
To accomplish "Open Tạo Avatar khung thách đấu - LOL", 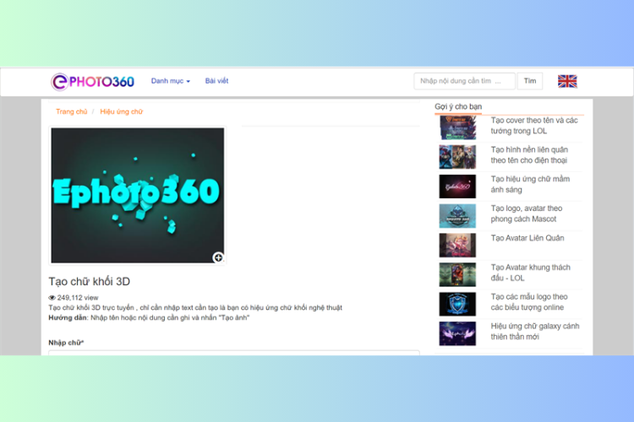I will point(531,273).
